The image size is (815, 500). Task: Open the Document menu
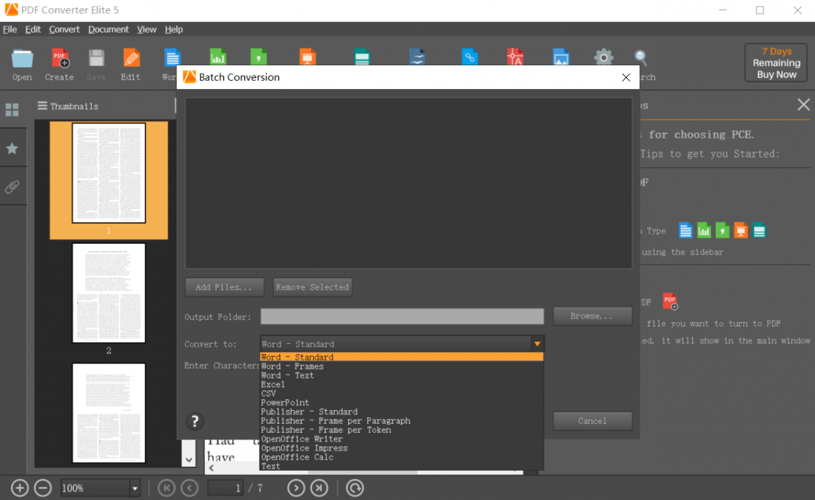pyautogui.click(x=108, y=29)
